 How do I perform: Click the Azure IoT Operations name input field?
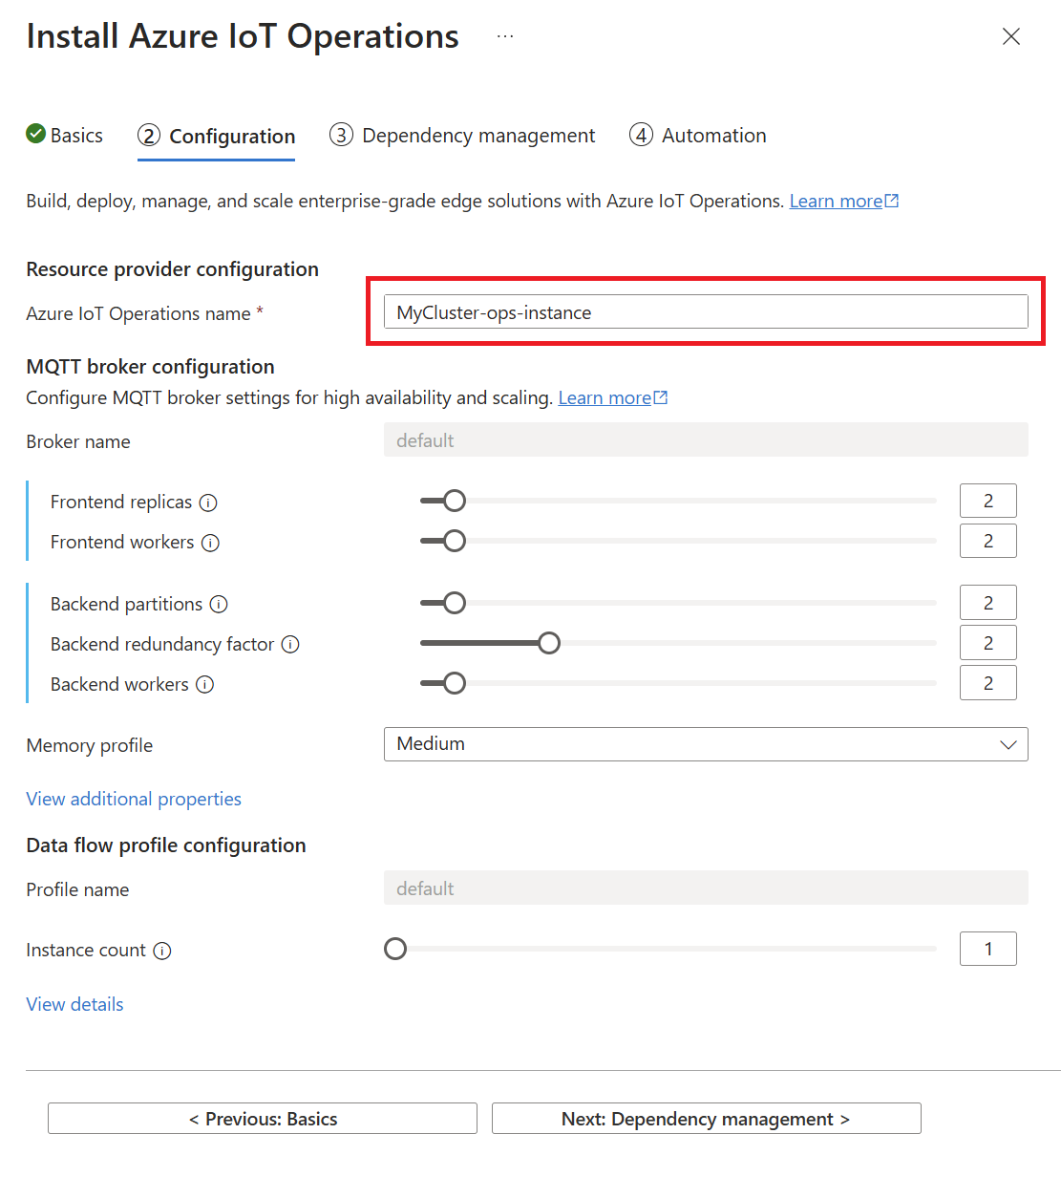(706, 311)
